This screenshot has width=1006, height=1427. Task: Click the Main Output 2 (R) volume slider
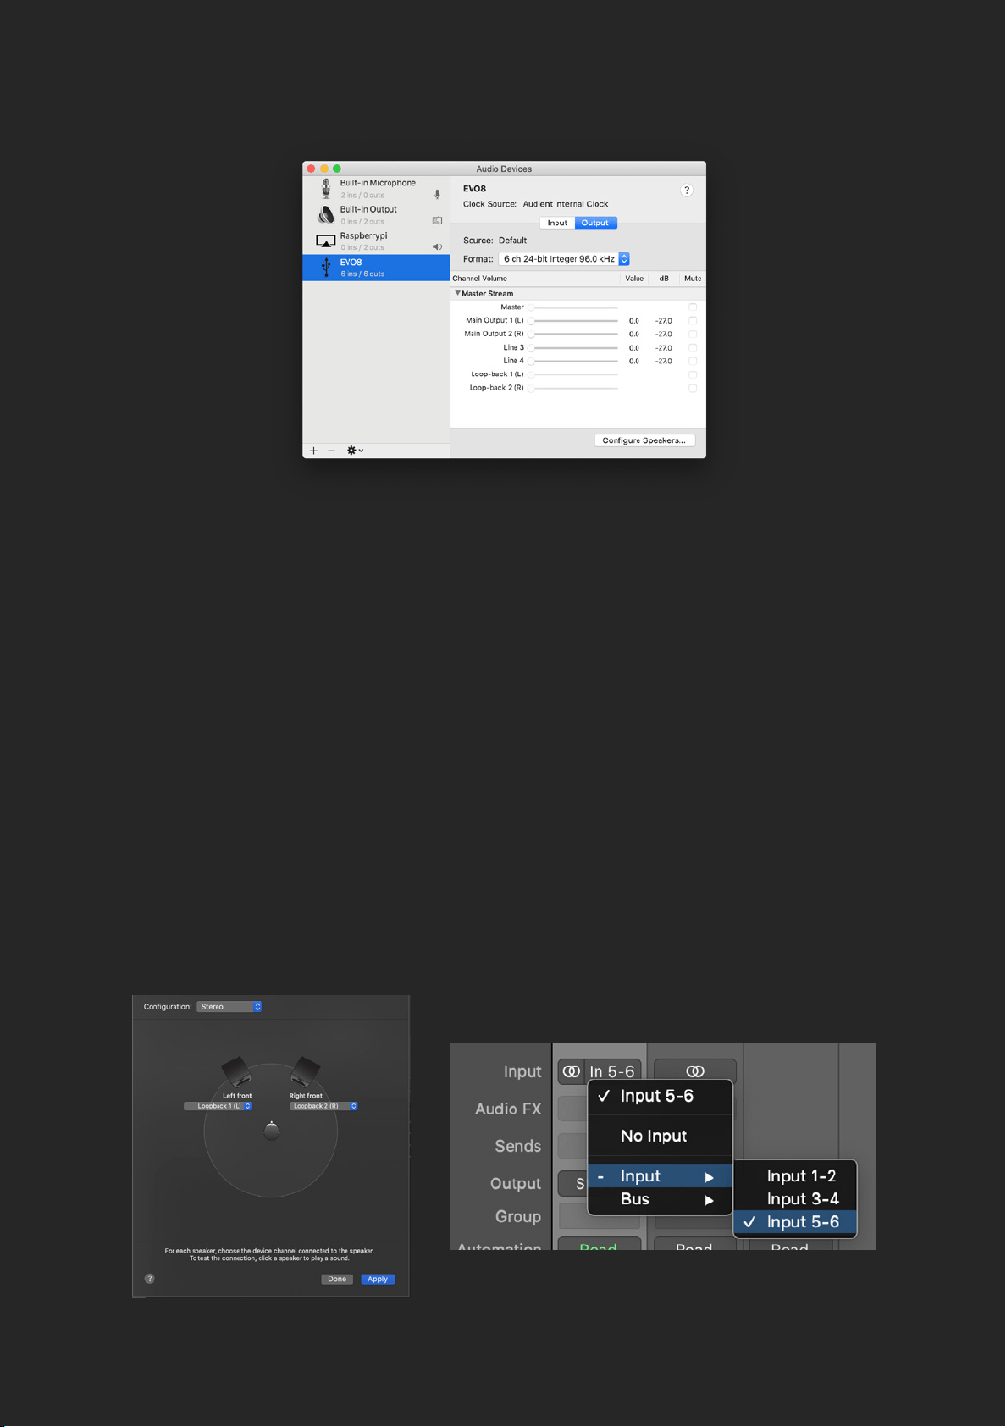click(573, 335)
